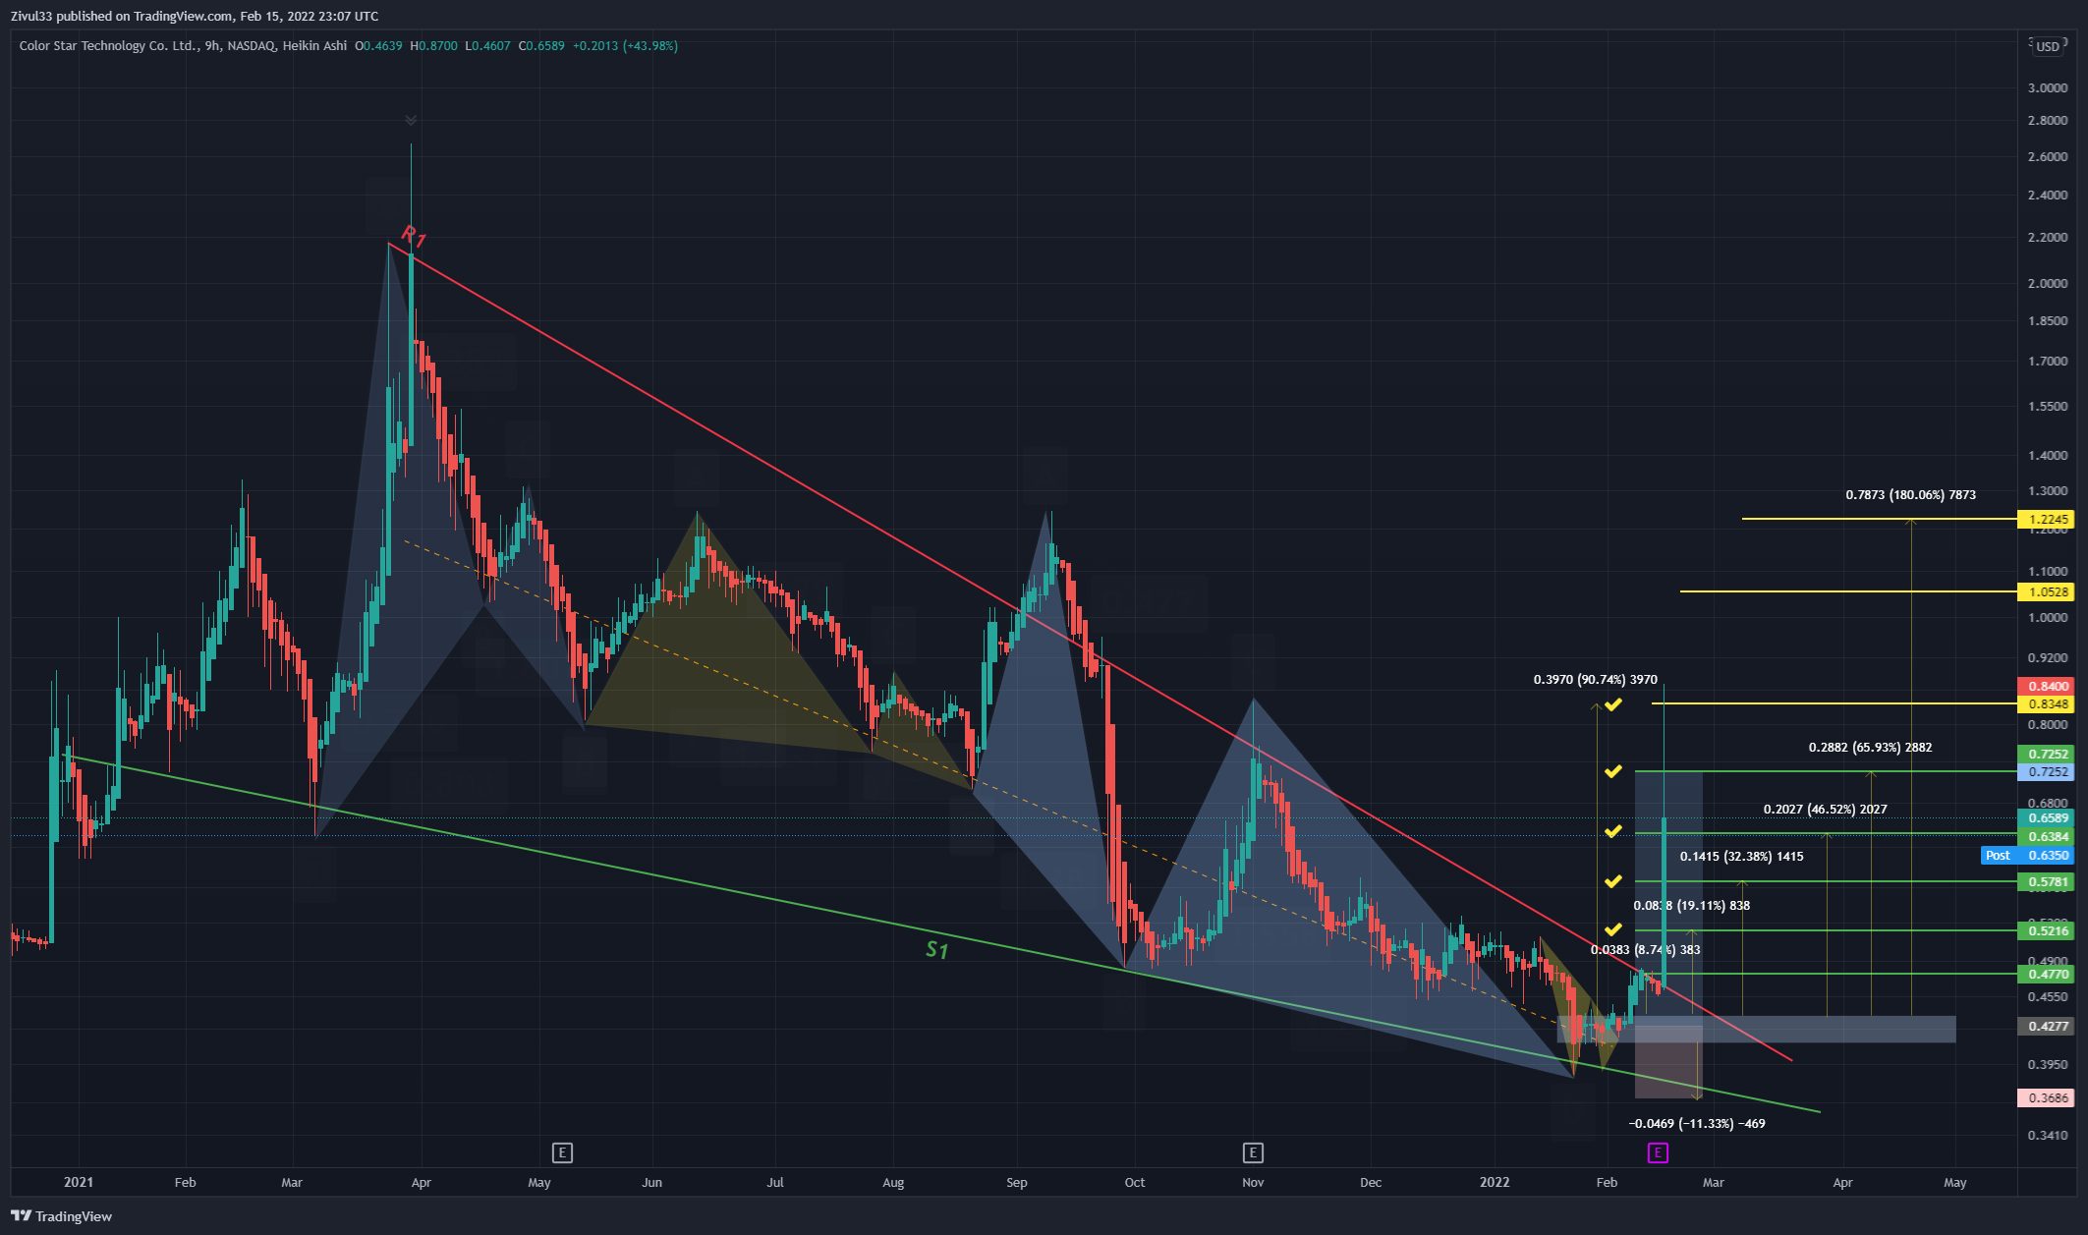Click the 0.6589 current price label
The image size is (2088, 1235).
point(2046,818)
